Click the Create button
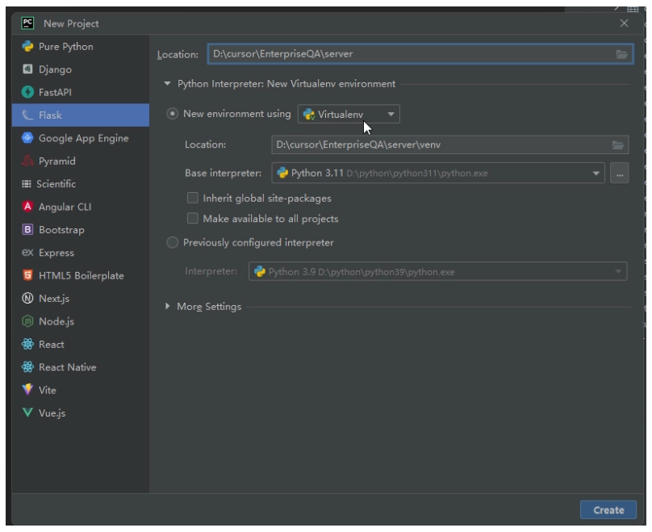Screen dimensions: 652x532 tap(608, 509)
